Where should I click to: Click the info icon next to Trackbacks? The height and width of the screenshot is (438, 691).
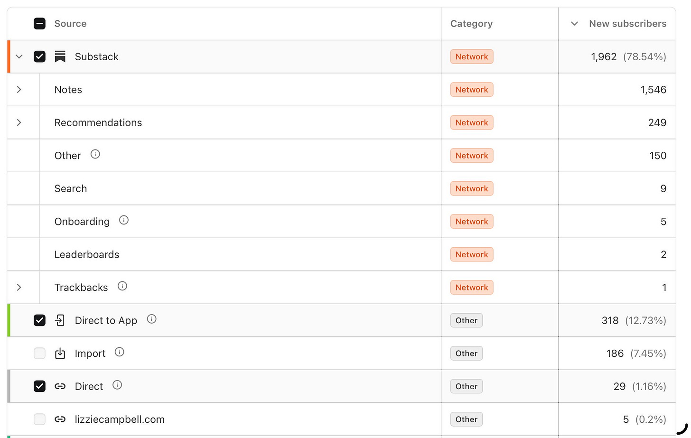click(122, 286)
